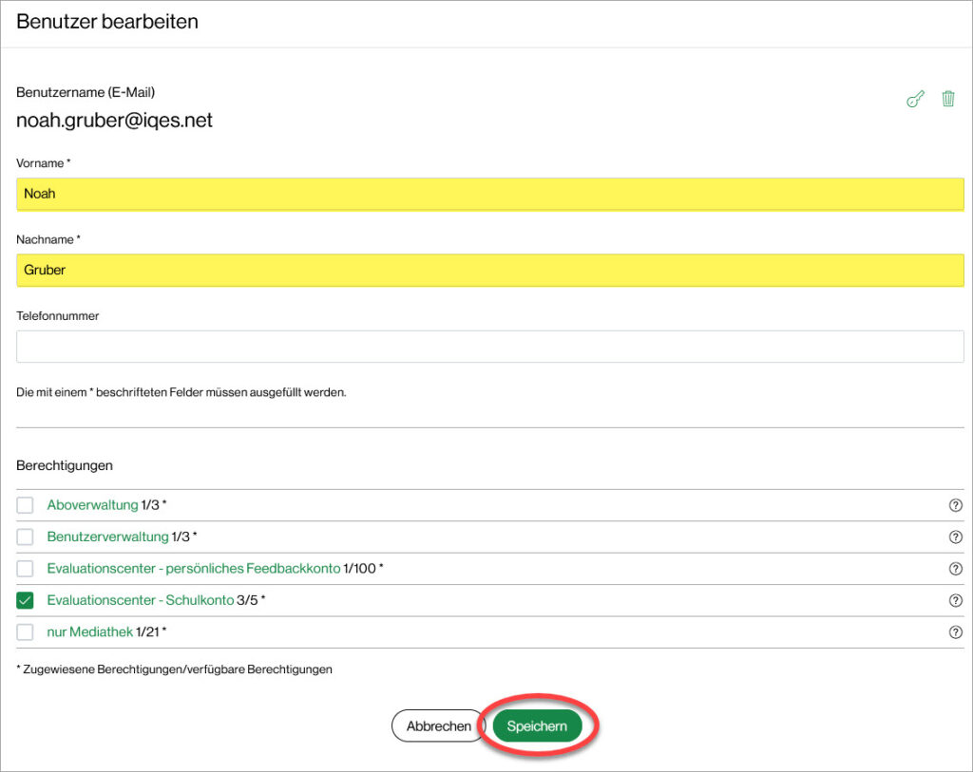This screenshot has width=973, height=772.
Task: Click help icon beside nur Mediathek
Action: coord(956,632)
